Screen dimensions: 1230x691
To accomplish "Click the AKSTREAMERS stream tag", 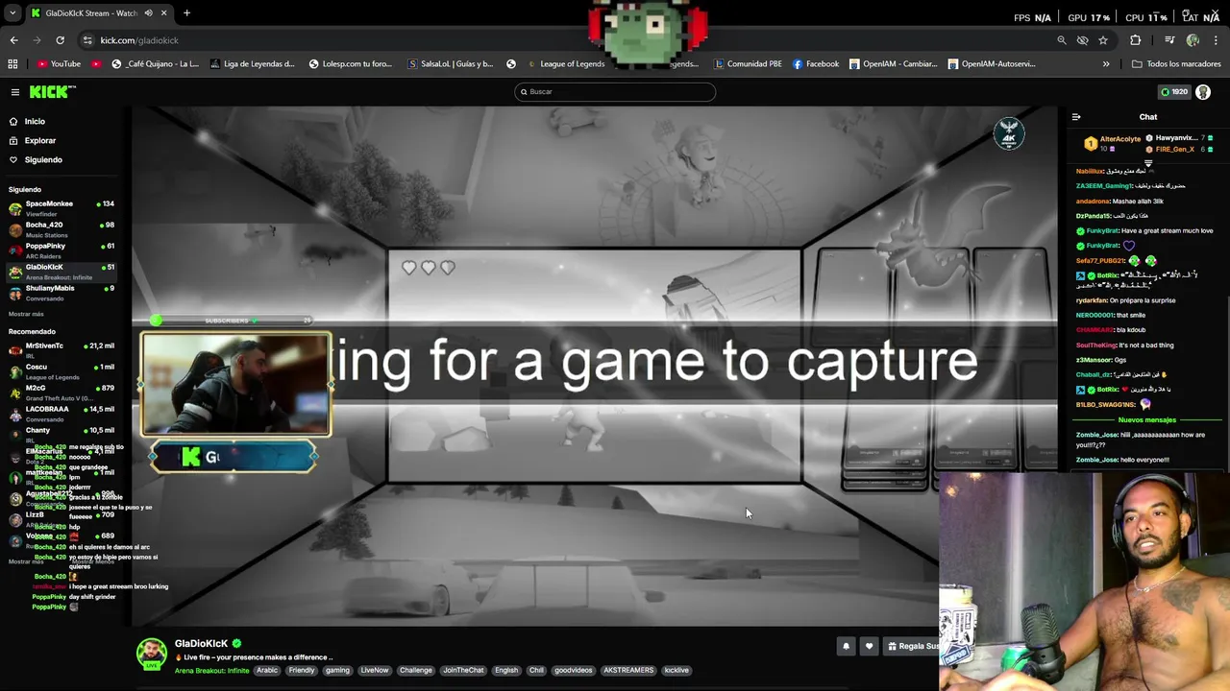I will [628, 671].
